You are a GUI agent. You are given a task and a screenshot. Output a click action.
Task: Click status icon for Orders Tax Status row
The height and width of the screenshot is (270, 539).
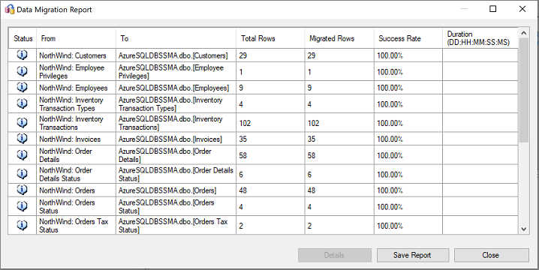coord(22,225)
